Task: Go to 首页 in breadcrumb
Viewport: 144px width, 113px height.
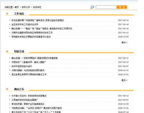Action: (17, 7)
